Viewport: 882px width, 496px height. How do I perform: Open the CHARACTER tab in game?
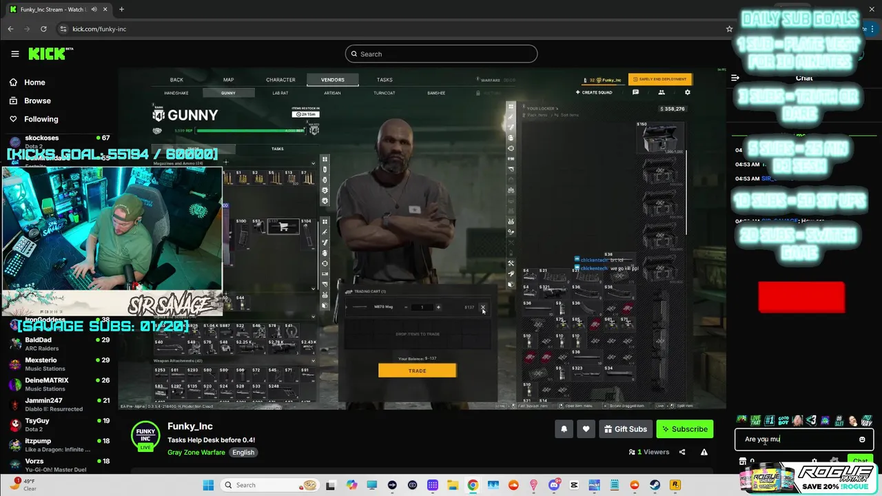[x=280, y=80]
